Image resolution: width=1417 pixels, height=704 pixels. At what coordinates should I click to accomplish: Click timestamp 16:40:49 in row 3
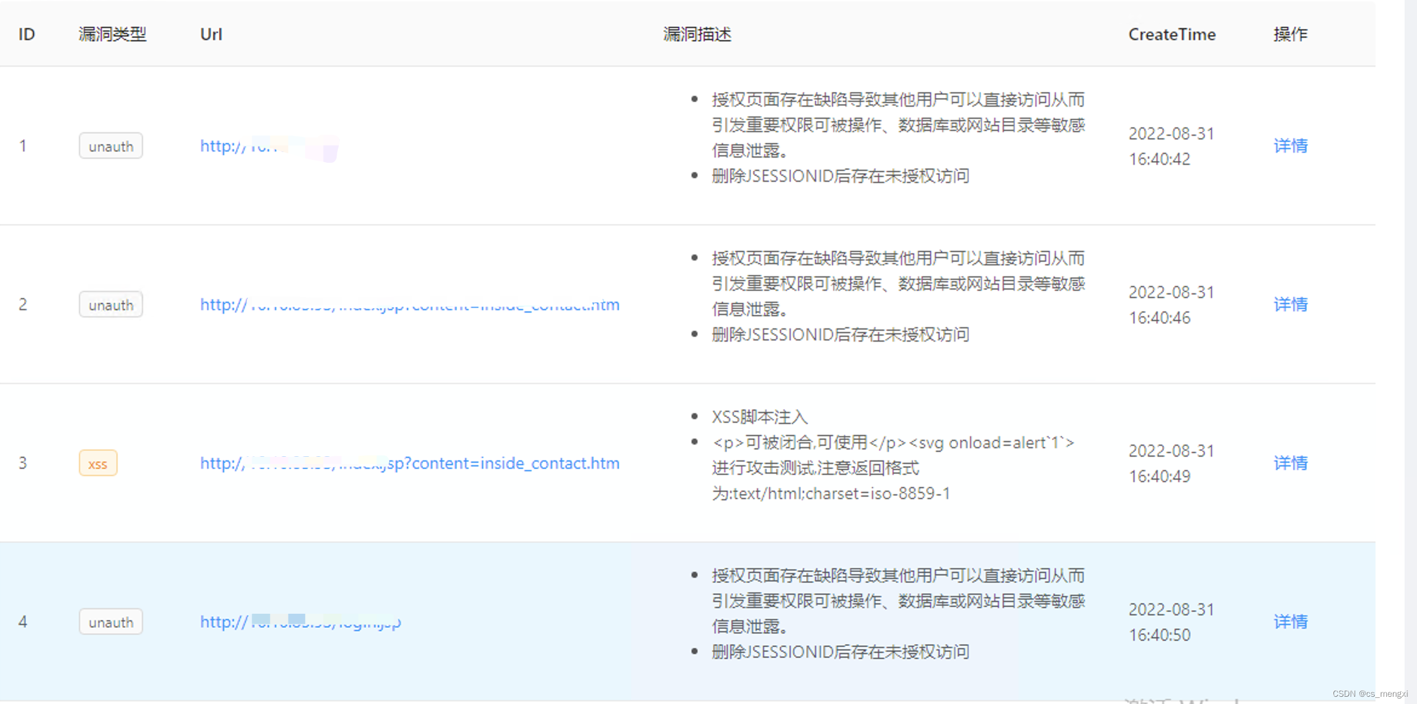[x=1160, y=477]
